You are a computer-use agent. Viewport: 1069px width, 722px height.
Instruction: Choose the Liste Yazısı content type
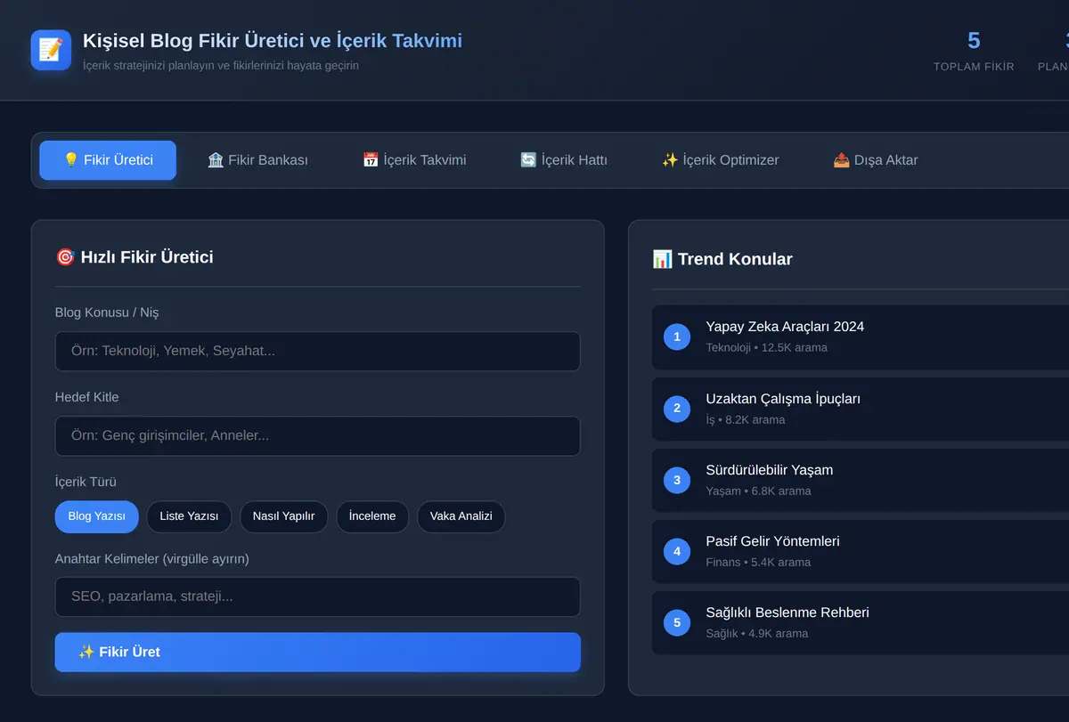[x=190, y=516]
